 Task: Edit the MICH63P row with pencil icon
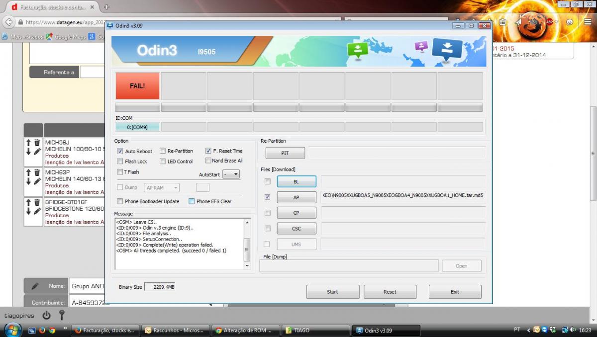tap(37, 181)
